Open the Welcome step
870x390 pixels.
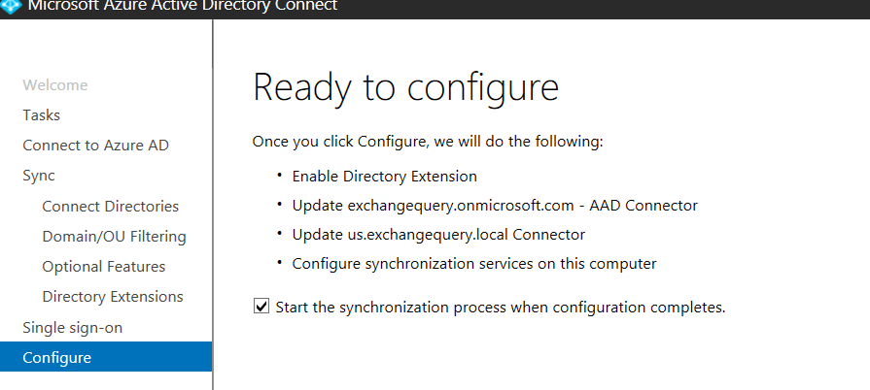[x=55, y=85]
